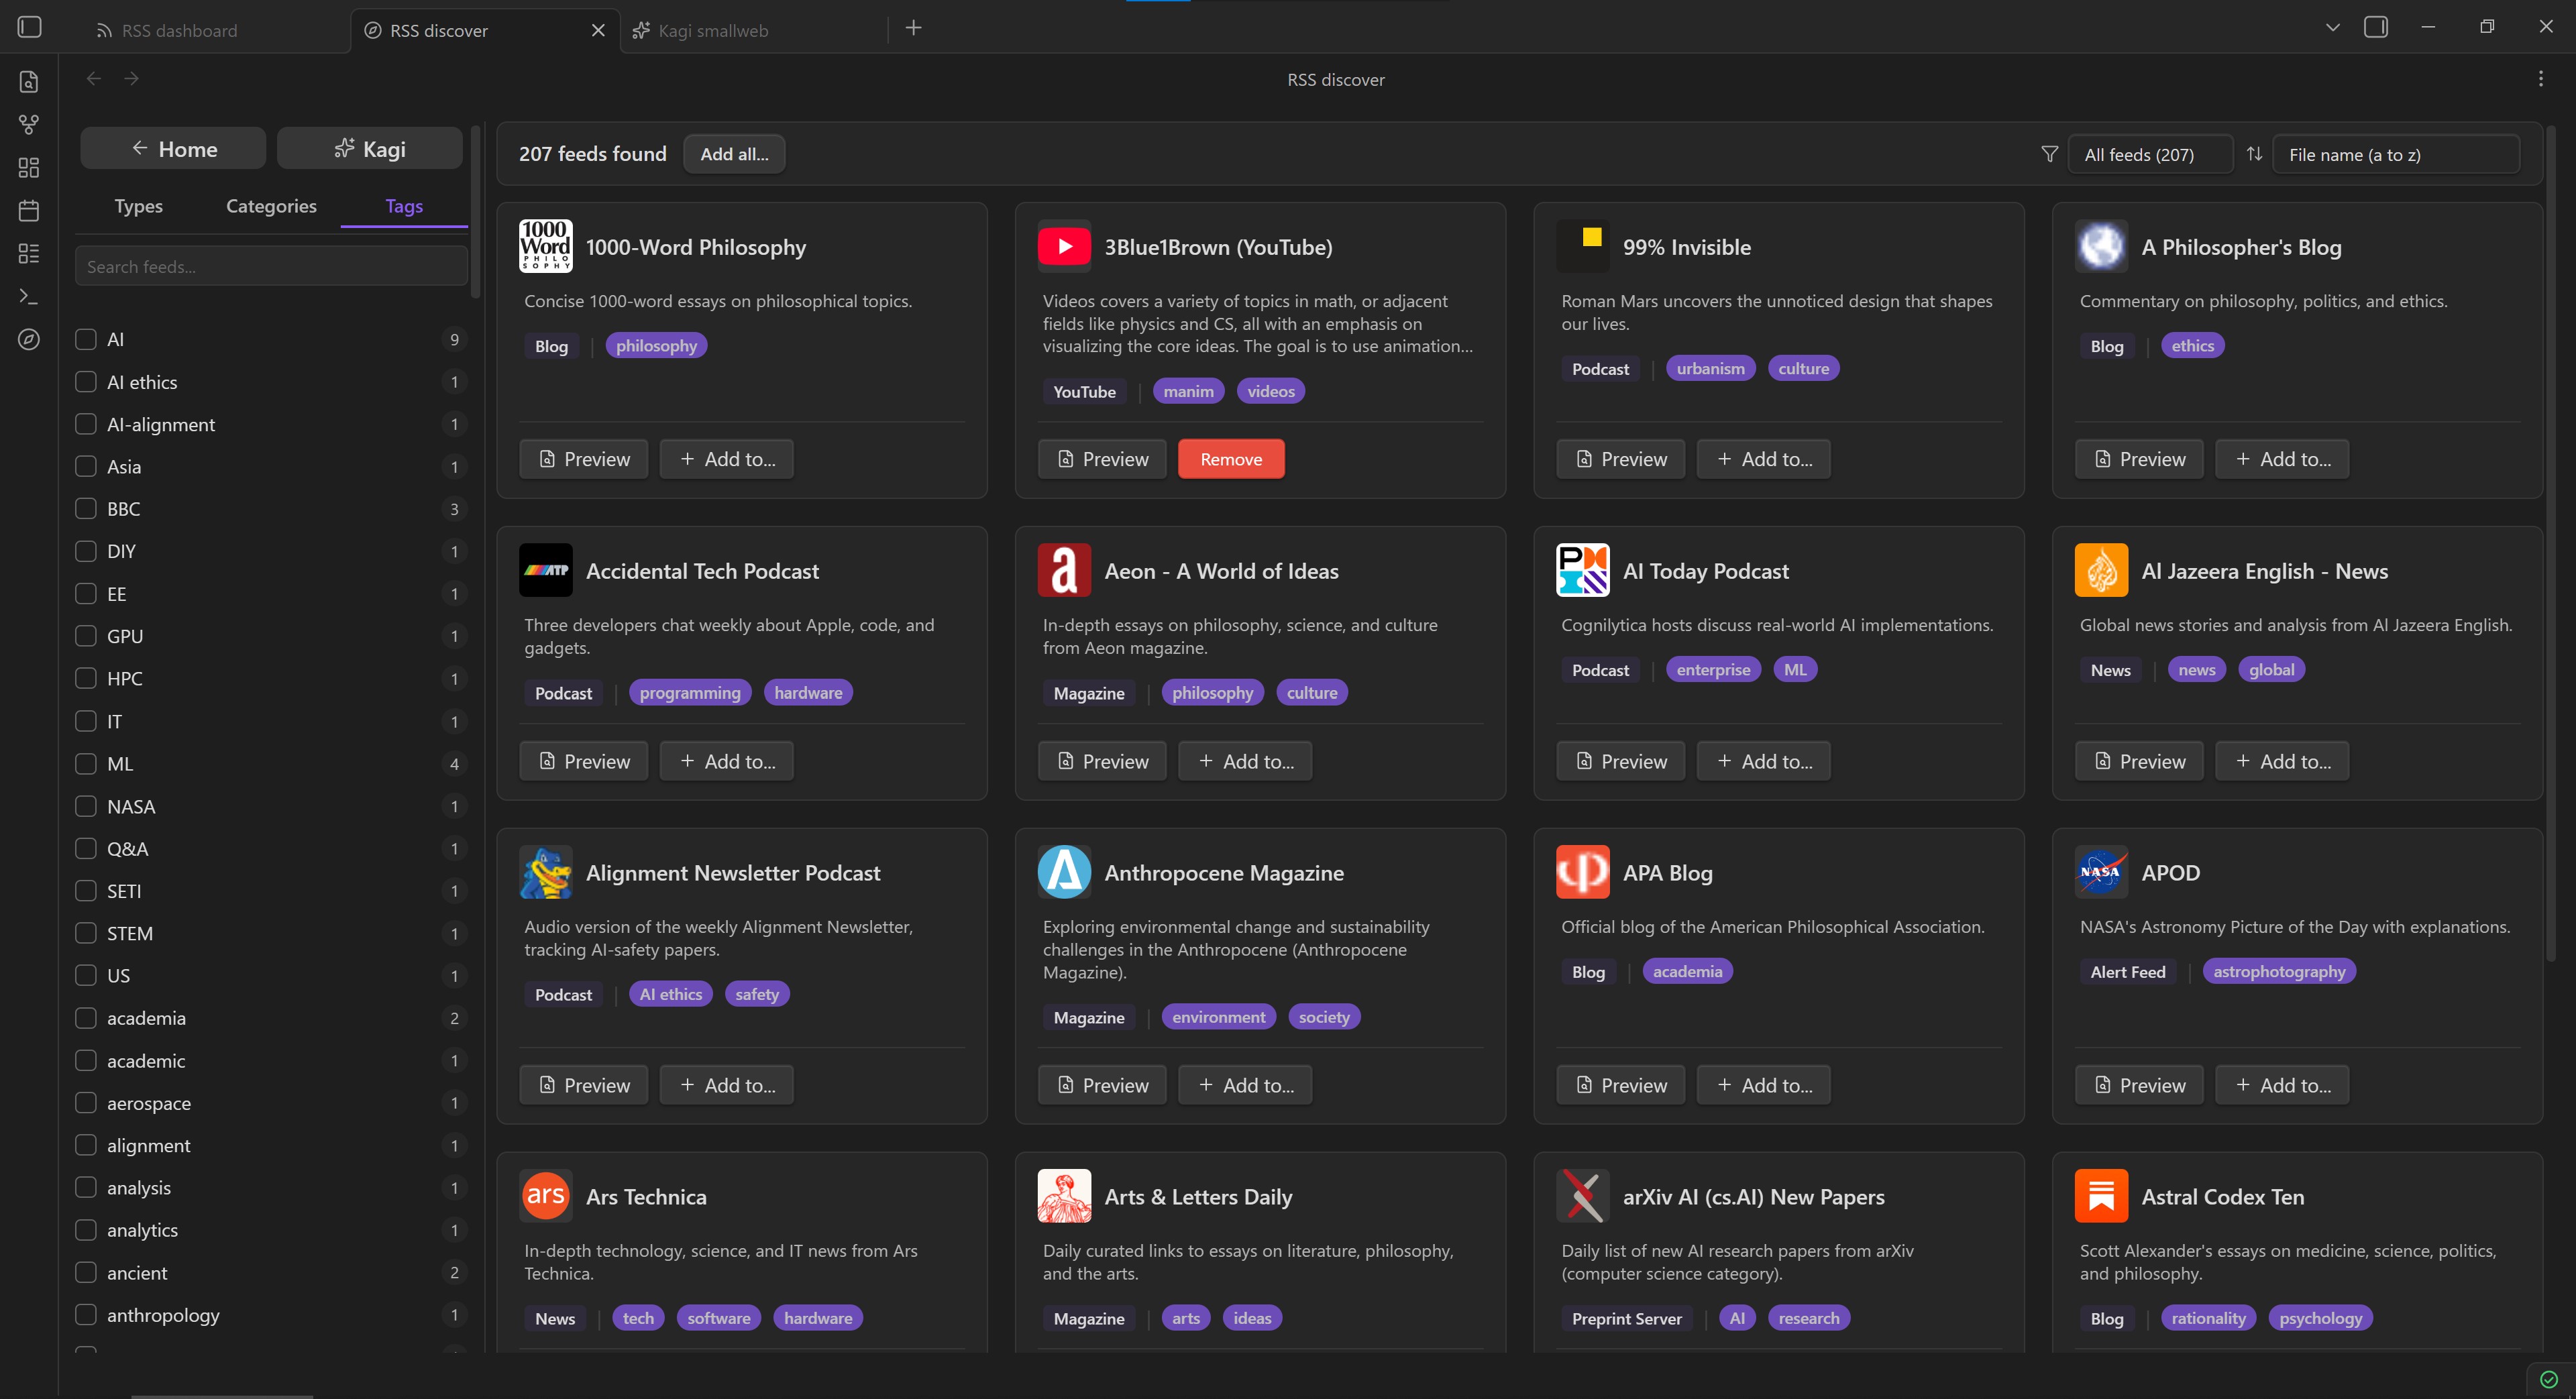Click the sort order arrows icon

(x=2254, y=154)
